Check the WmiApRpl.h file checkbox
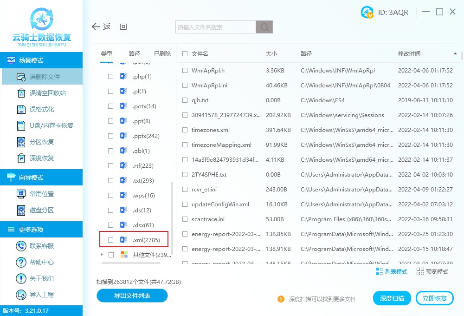 (184, 70)
